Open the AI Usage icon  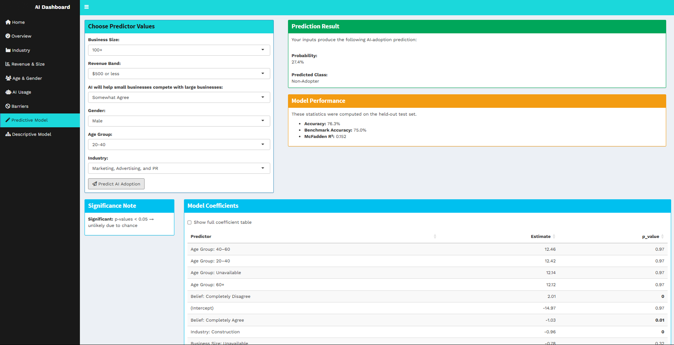tap(8, 92)
